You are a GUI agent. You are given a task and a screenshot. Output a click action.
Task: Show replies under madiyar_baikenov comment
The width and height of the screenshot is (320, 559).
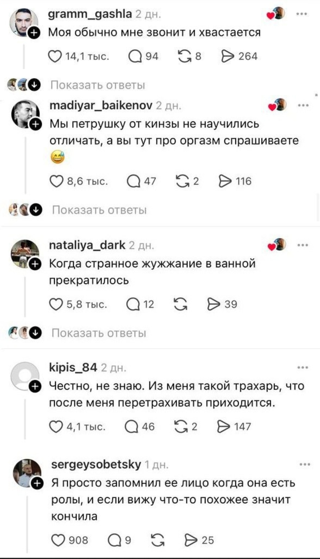tap(99, 210)
